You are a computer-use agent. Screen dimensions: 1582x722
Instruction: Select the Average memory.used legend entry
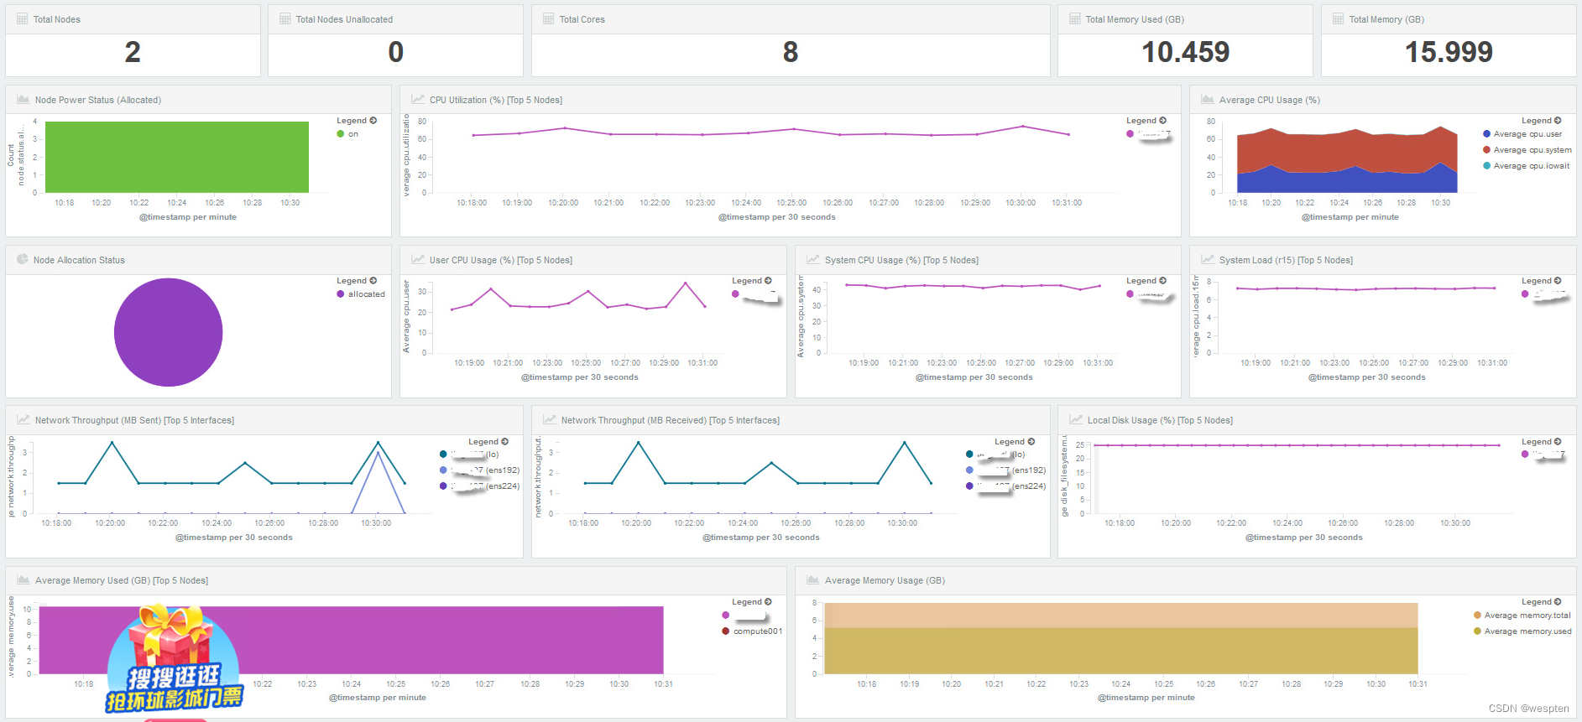click(1522, 631)
